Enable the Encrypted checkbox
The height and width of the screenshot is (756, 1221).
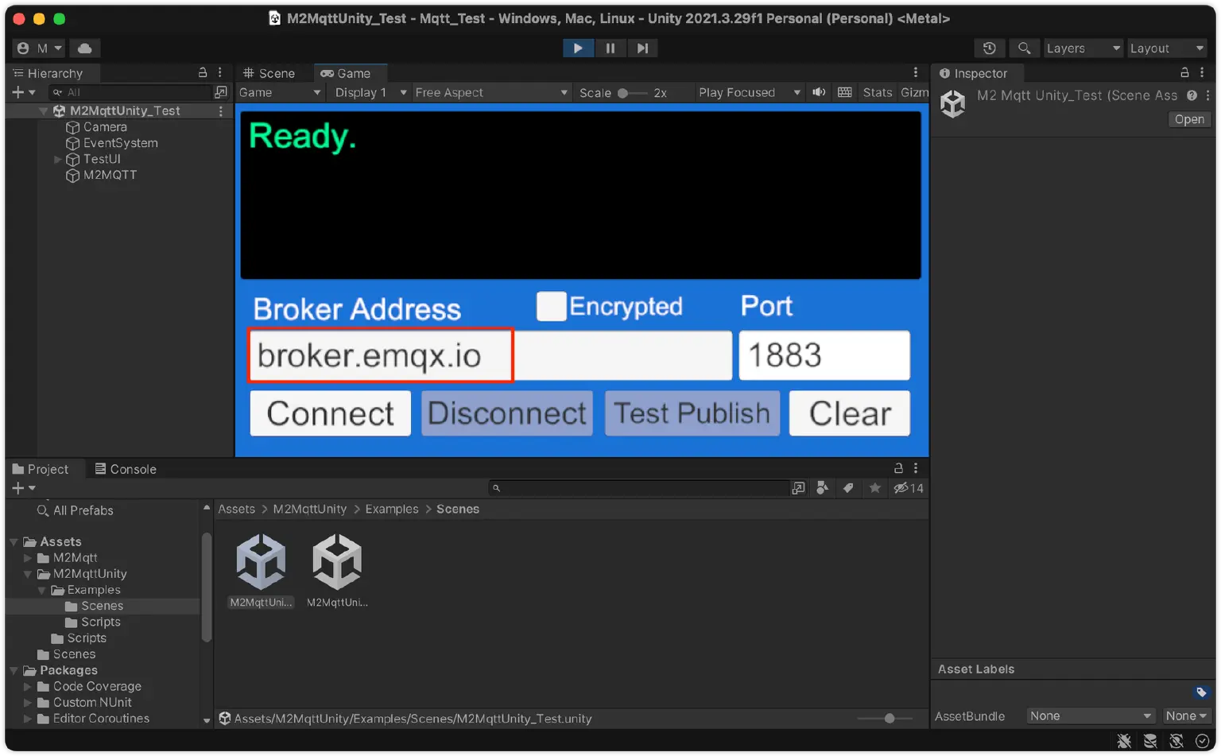[551, 306]
